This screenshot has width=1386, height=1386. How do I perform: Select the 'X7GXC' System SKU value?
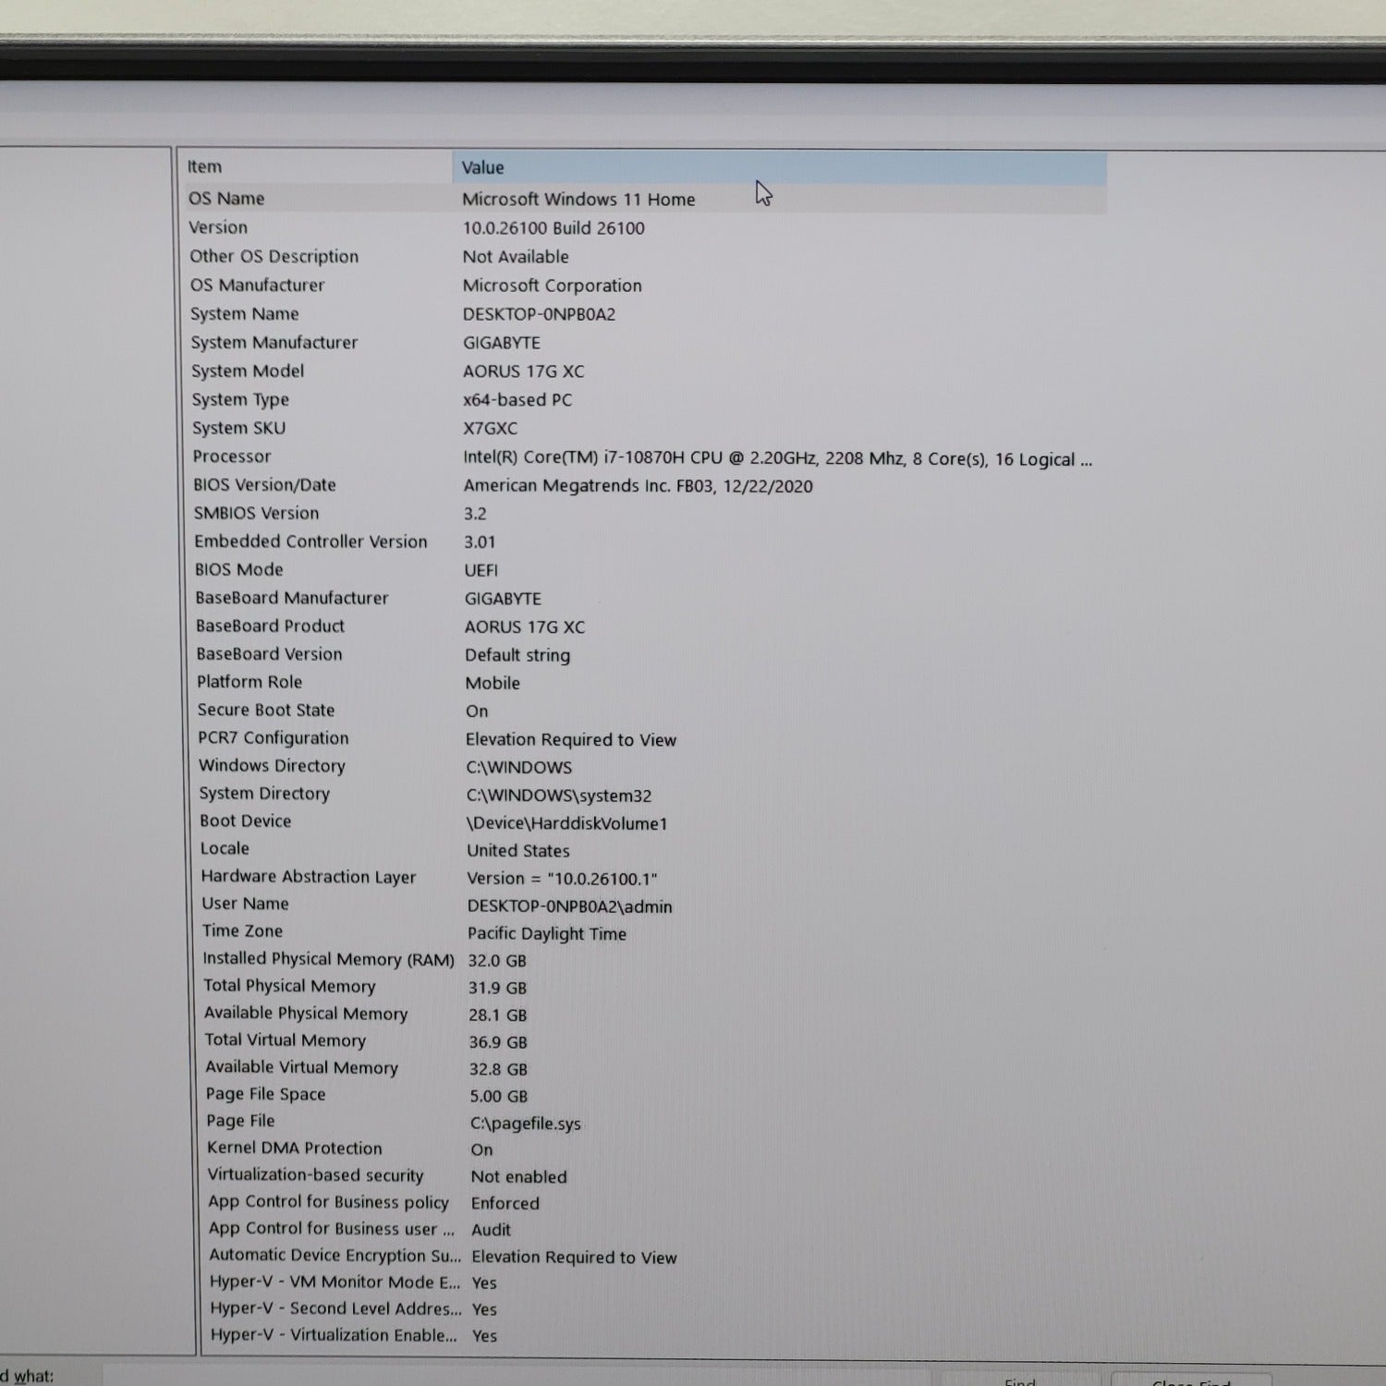pos(490,429)
